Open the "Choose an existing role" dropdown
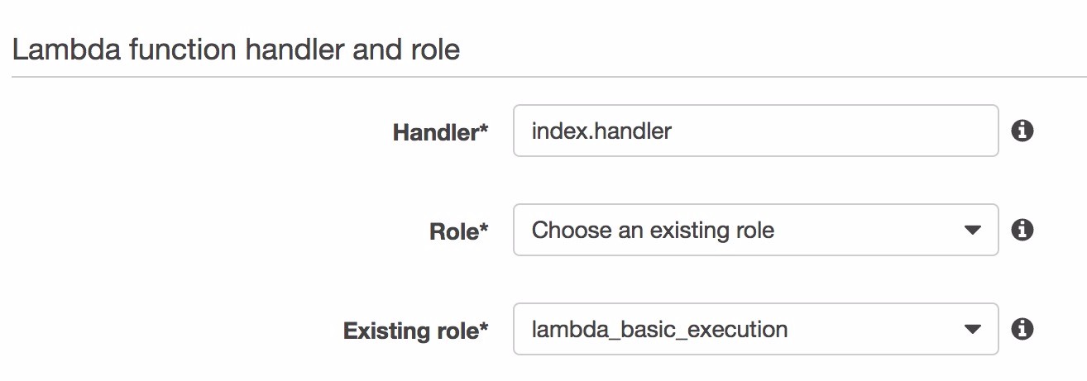Viewport: 1087px width, 381px height. pos(754,230)
